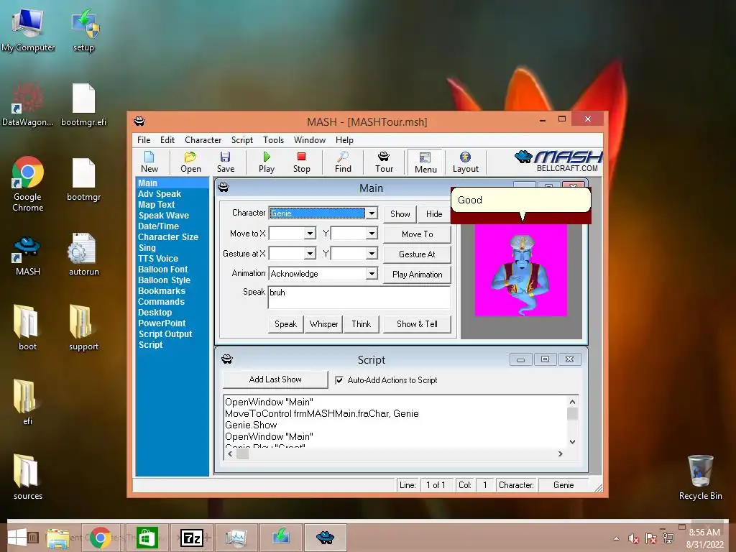Halt playback with the Stop icon
Viewport: 736px width, 552px height.
coord(301,162)
